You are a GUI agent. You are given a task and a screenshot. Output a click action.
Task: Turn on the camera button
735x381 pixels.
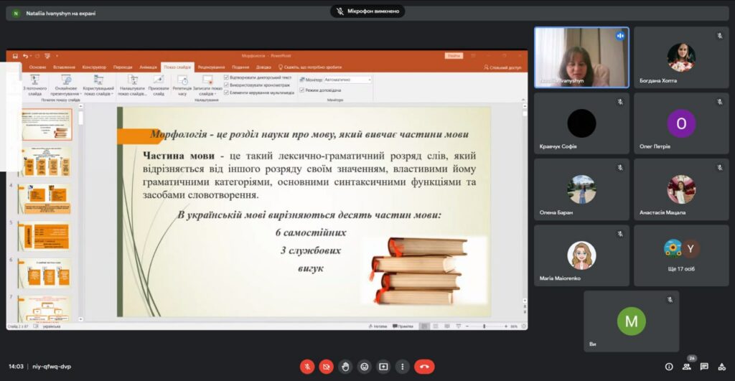pos(327,367)
